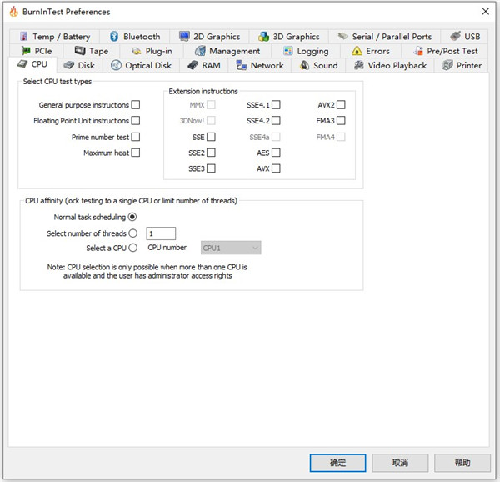The image size is (500, 482).
Task: Click the Errors warning triangle icon
Action: click(x=357, y=51)
